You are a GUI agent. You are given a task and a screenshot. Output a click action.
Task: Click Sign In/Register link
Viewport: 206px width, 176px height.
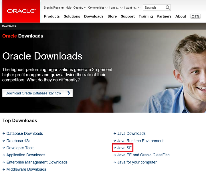coord(54,8)
